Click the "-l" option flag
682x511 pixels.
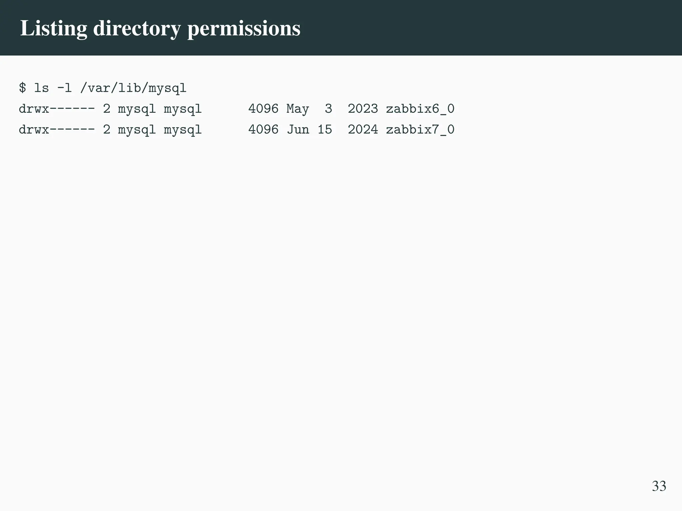[64, 88]
